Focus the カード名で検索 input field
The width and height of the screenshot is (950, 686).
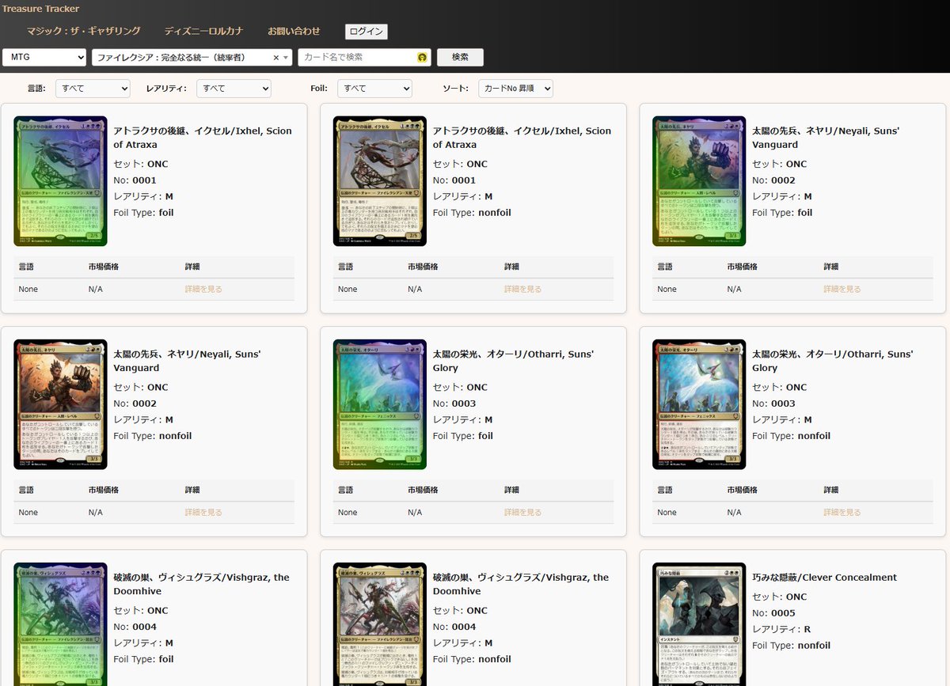coord(364,57)
